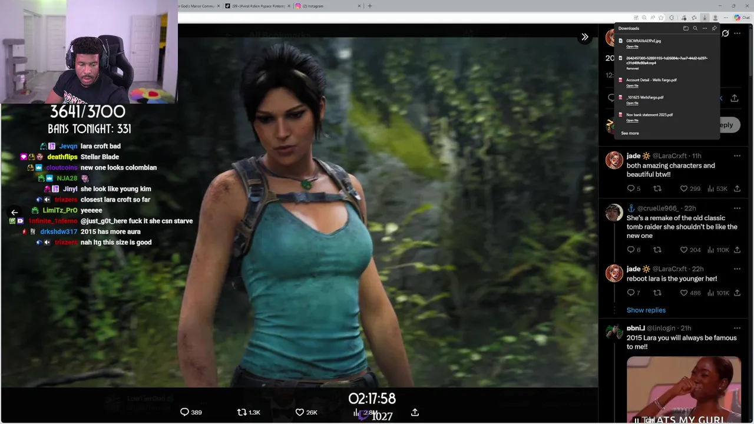Open file G8CWftAXkAEfPxE.jpg

[632, 47]
